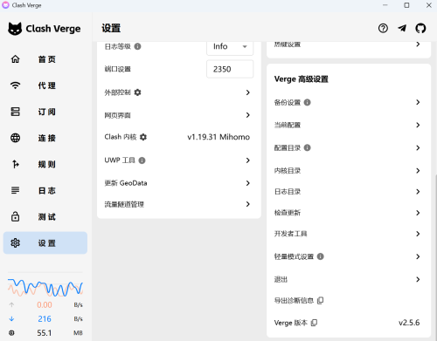Click the copy icon next to Verge 版本
This screenshot has height=341, width=437.
[x=314, y=323]
